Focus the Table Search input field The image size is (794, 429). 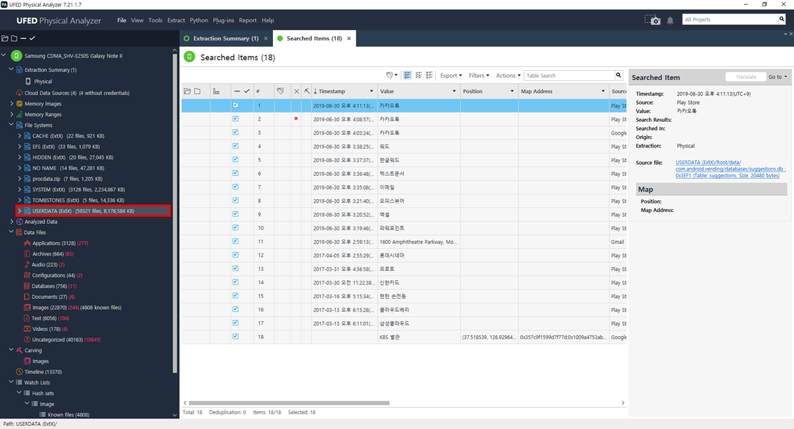coord(569,75)
